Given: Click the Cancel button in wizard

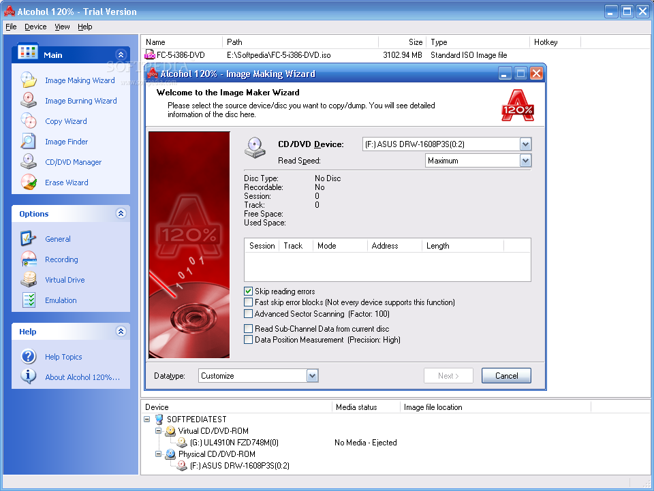Looking at the screenshot, I should coord(506,376).
